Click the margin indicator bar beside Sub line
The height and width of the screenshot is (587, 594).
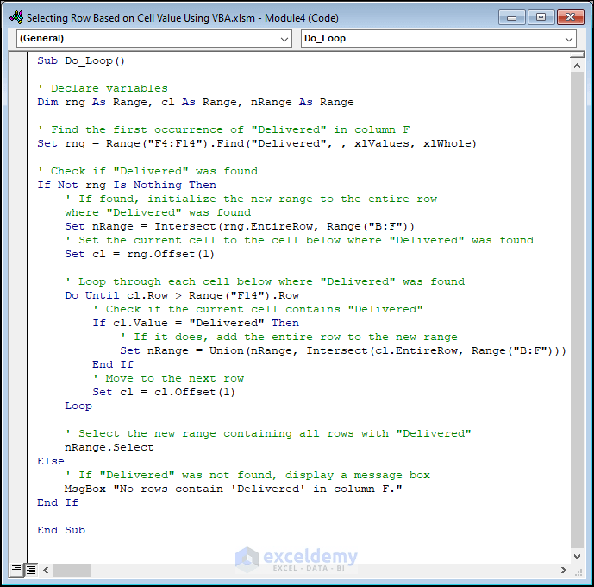(18, 60)
